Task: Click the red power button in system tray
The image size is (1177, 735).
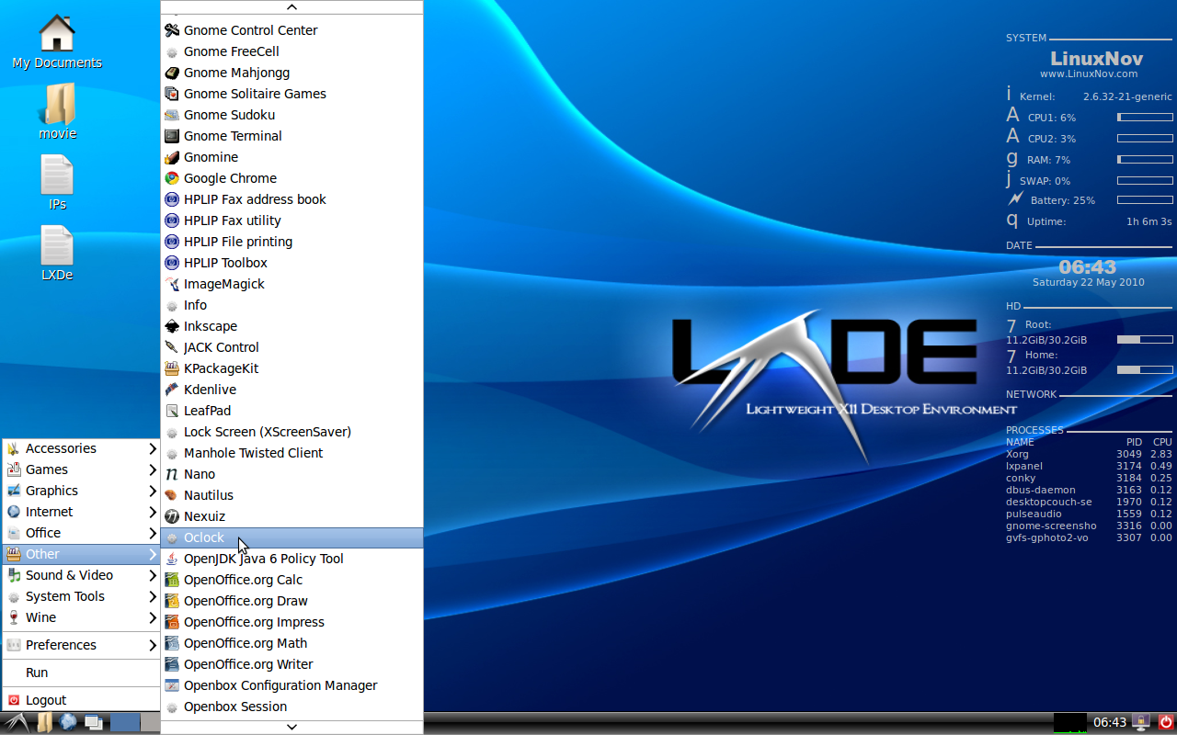Action: (1167, 722)
